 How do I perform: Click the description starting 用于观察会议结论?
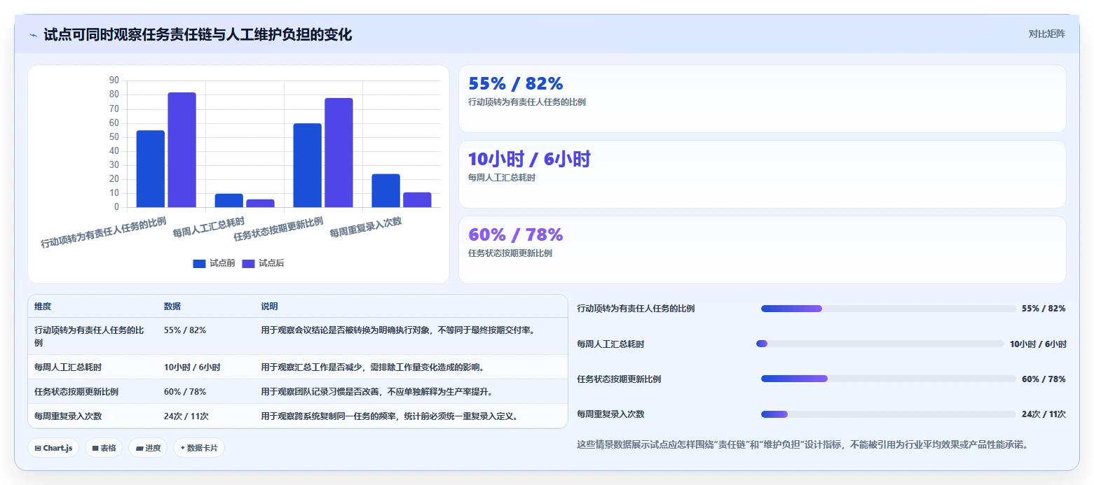(399, 330)
